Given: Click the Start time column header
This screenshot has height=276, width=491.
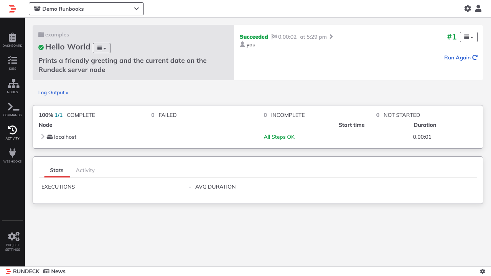Looking at the screenshot, I should click(x=352, y=125).
